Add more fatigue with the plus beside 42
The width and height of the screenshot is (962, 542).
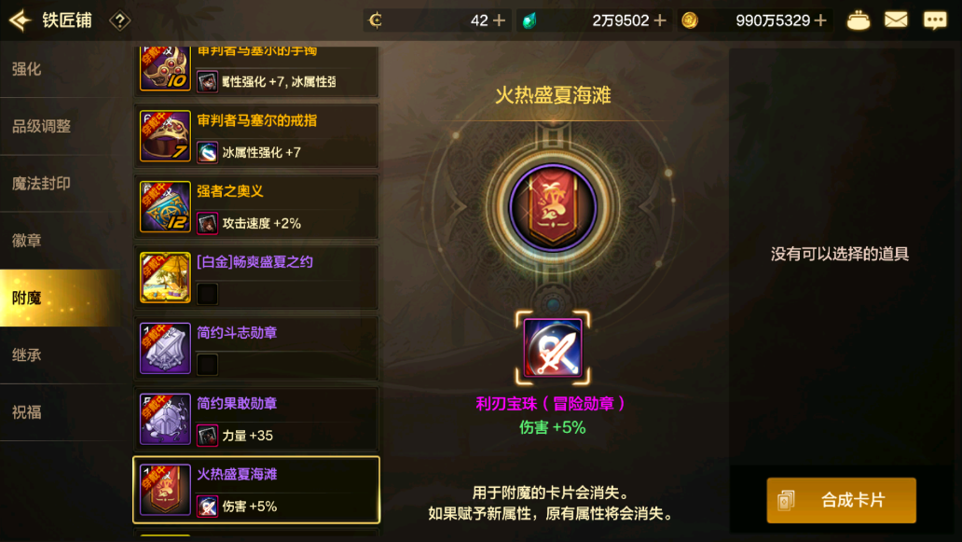click(500, 21)
